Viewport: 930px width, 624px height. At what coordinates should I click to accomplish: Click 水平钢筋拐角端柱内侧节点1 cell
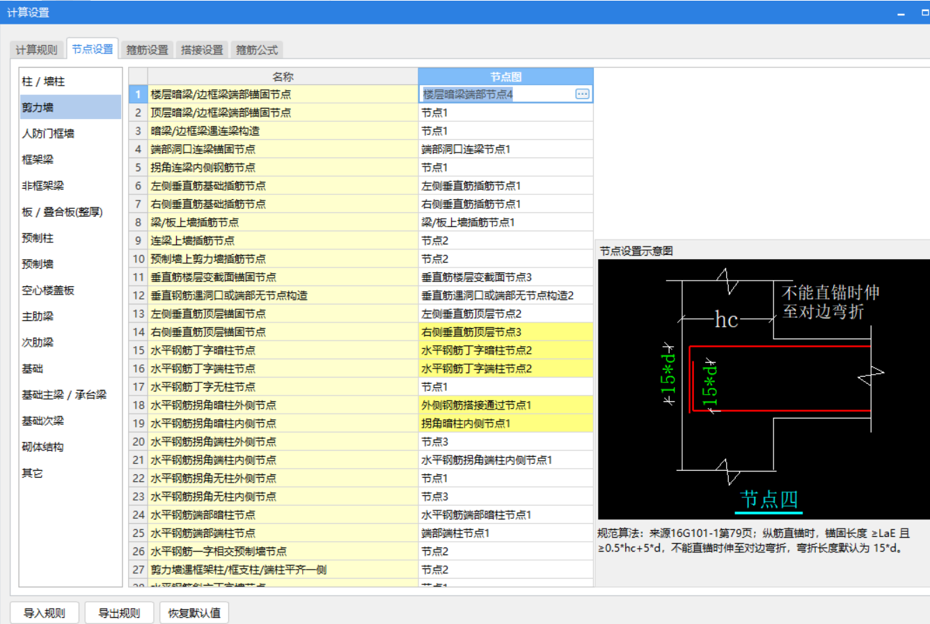tap(506, 460)
